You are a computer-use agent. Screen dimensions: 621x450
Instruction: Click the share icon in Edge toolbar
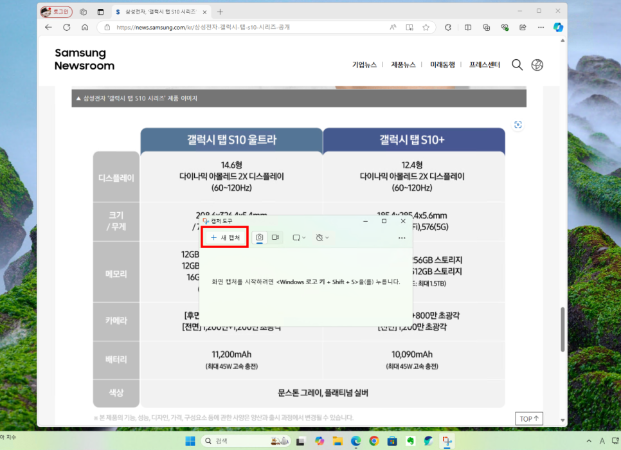pos(523,28)
